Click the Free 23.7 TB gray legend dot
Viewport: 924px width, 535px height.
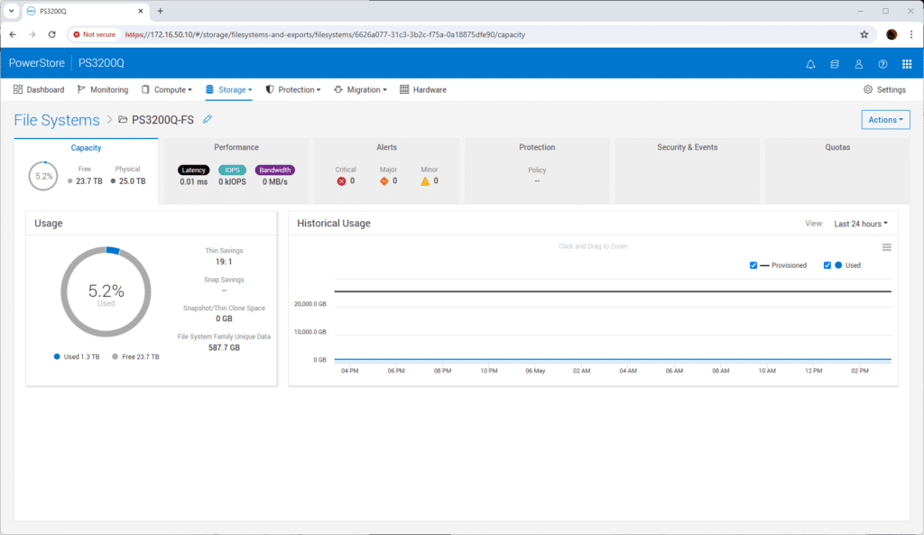[x=115, y=356]
